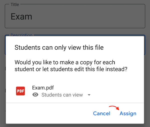The image size is (150, 127).
Task: Focus the Title input field containing Exam
Action: [75, 16]
